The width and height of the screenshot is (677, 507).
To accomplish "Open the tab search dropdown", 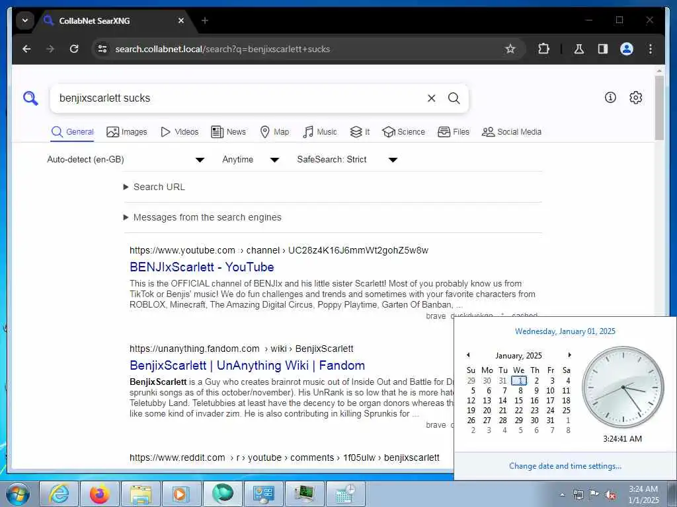I will point(25,20).
